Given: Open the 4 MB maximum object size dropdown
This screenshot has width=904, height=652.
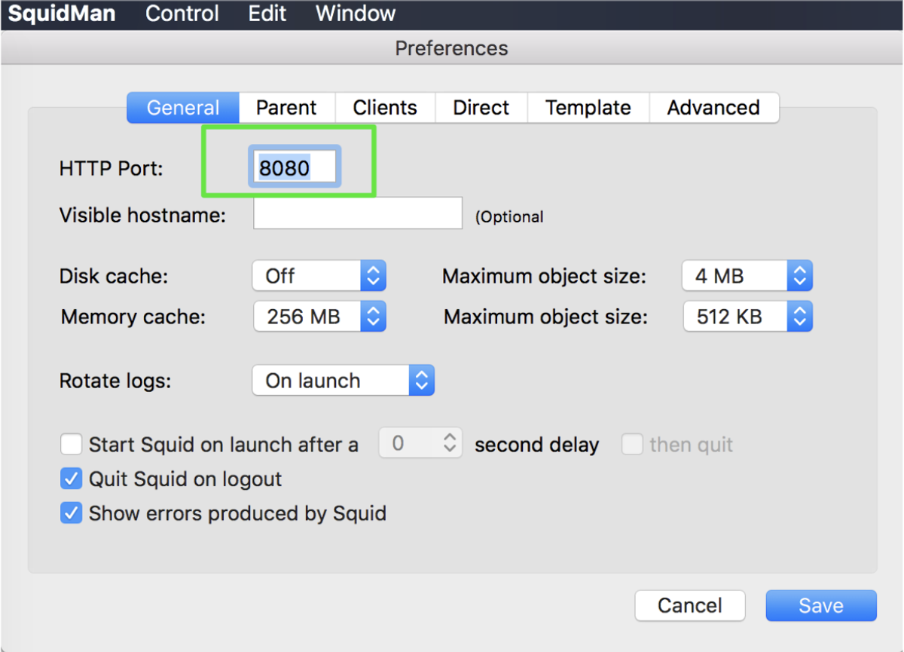Looking at the screenshot, I should pyautogui.click(x=747, y=276).
